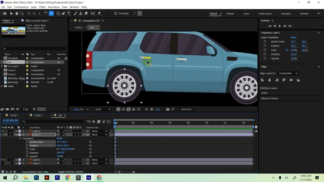Screen dimensions: 324x182
Task: Hide Layer 3 with its eye icon
Action: click(3, 135)
